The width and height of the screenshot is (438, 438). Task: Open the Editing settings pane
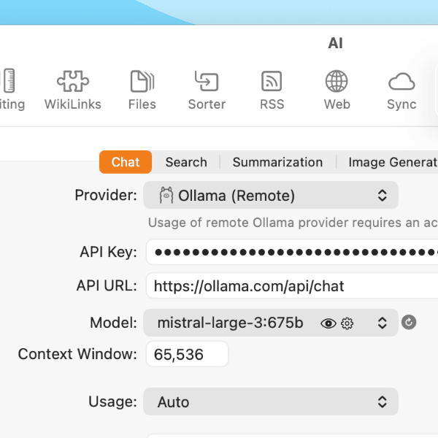(10, 90)
